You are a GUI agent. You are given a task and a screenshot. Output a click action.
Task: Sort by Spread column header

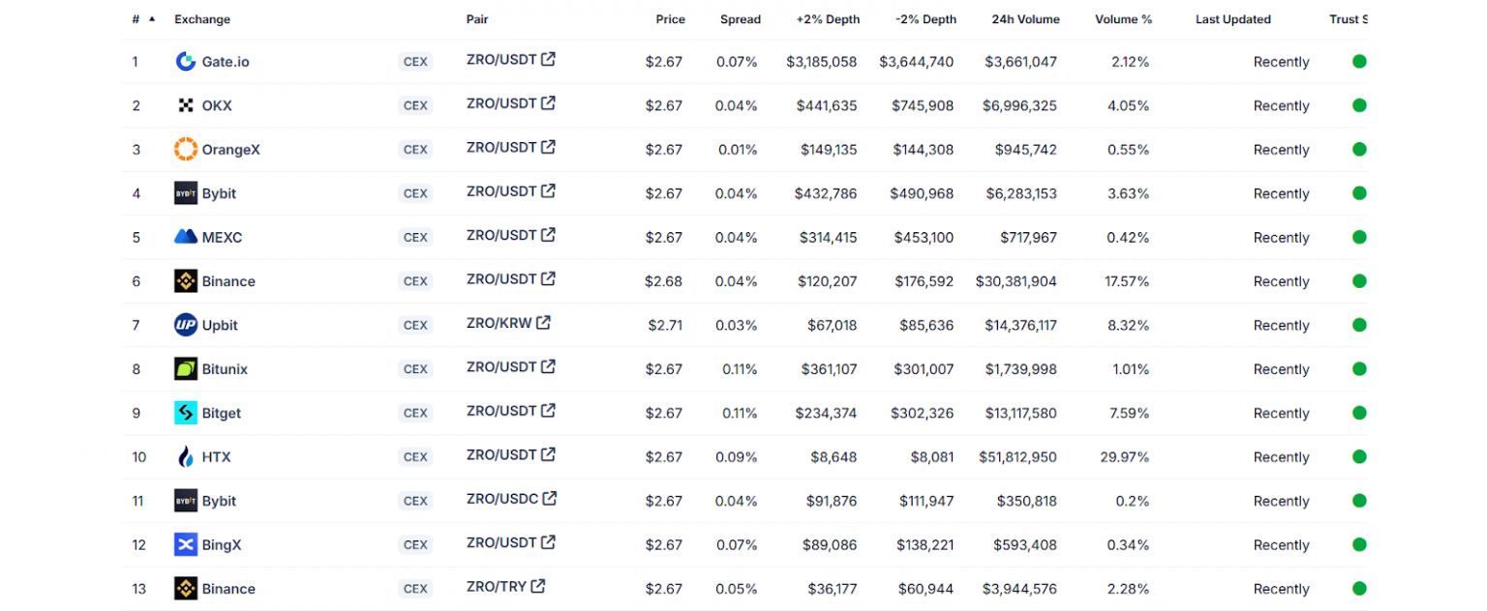(740, 19)
